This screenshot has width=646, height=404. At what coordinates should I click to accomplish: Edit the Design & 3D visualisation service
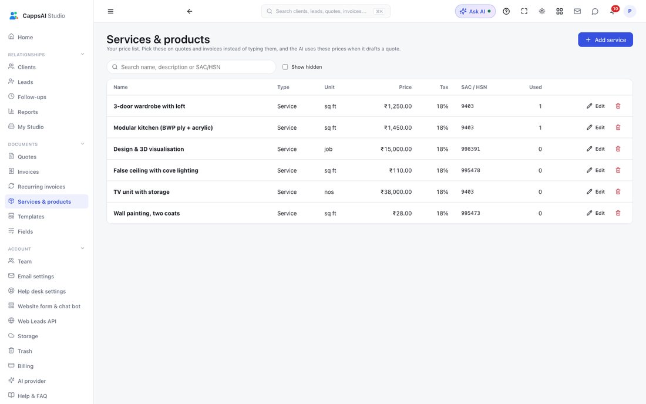(595, 149)
